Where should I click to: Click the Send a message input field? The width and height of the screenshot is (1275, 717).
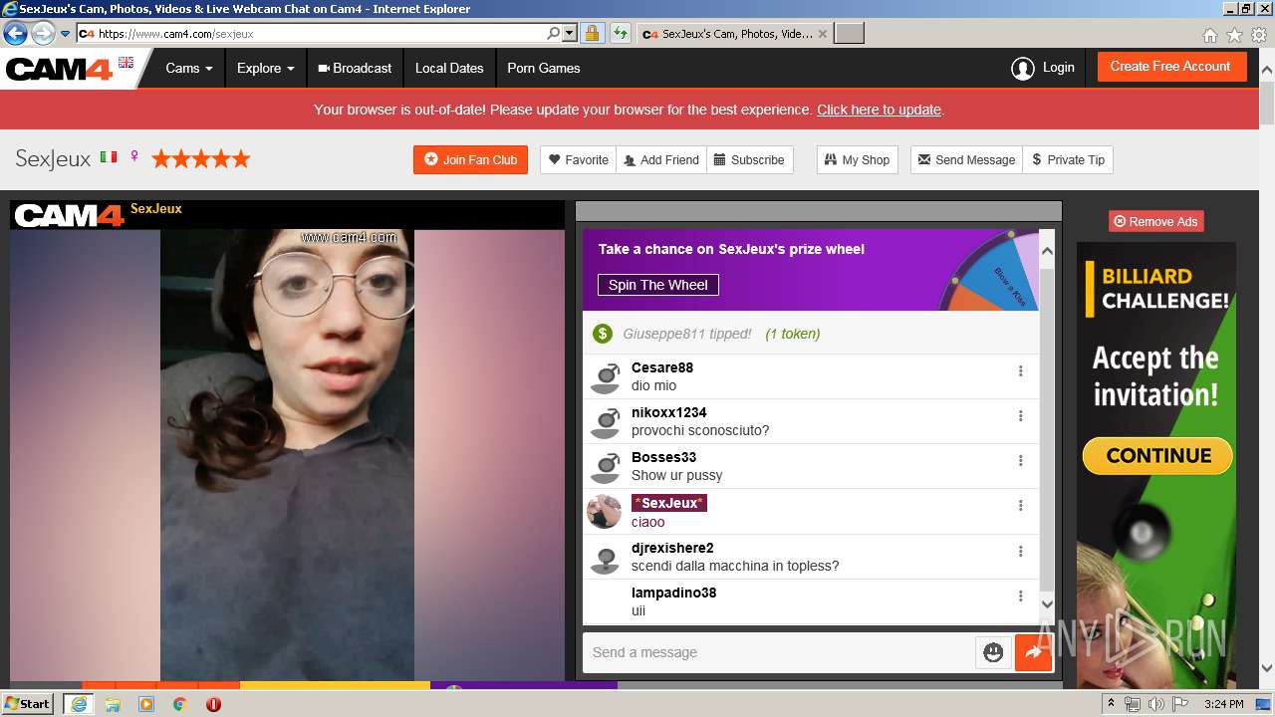[x=778, y=652]
